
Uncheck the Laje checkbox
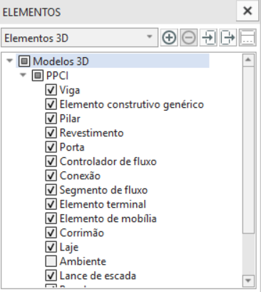51,247
